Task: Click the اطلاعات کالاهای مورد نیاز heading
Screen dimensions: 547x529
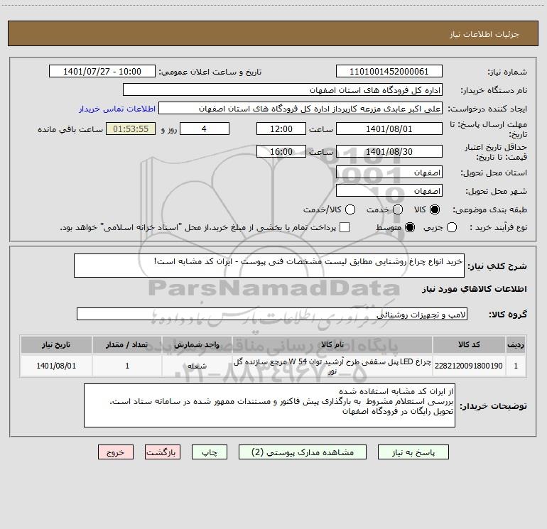Action: (475, 289)
